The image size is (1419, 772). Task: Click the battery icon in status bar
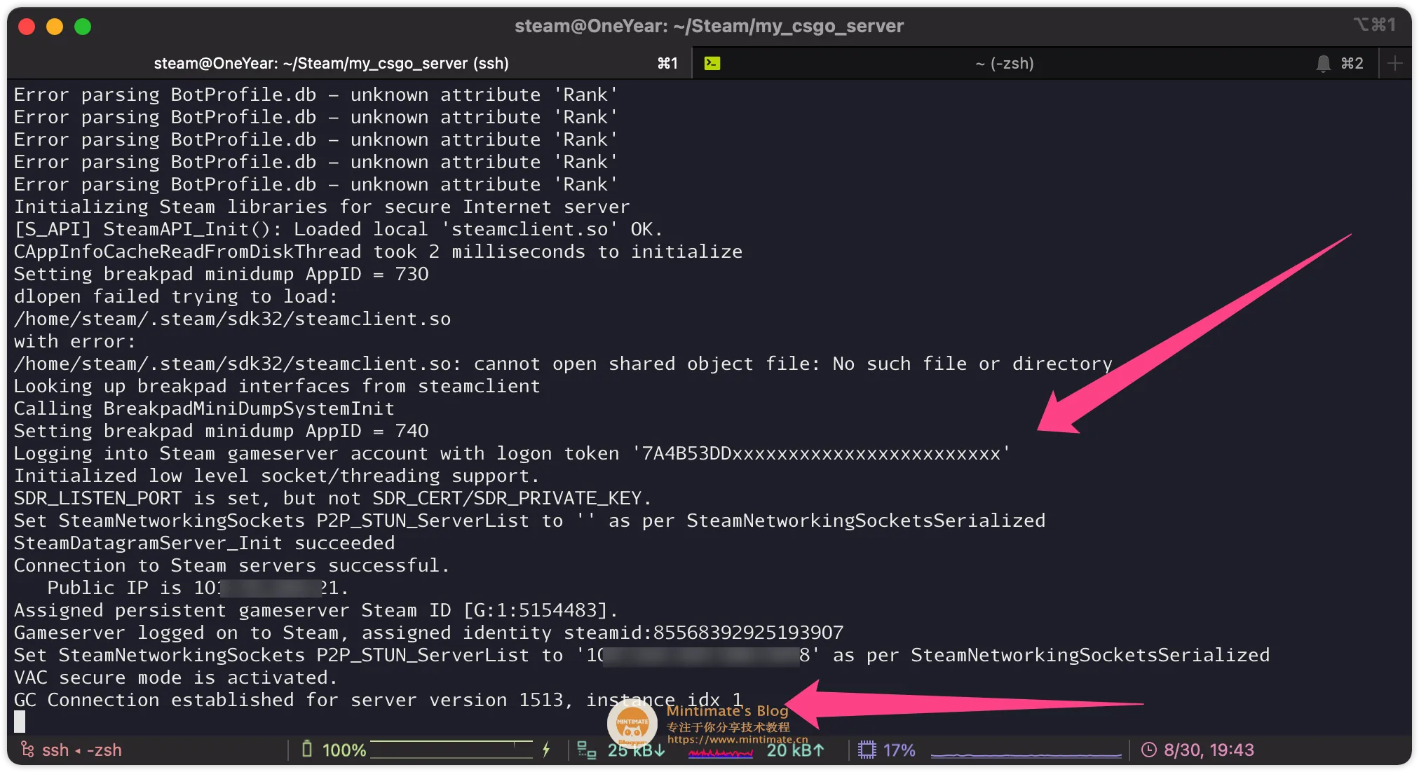point(307,750)
